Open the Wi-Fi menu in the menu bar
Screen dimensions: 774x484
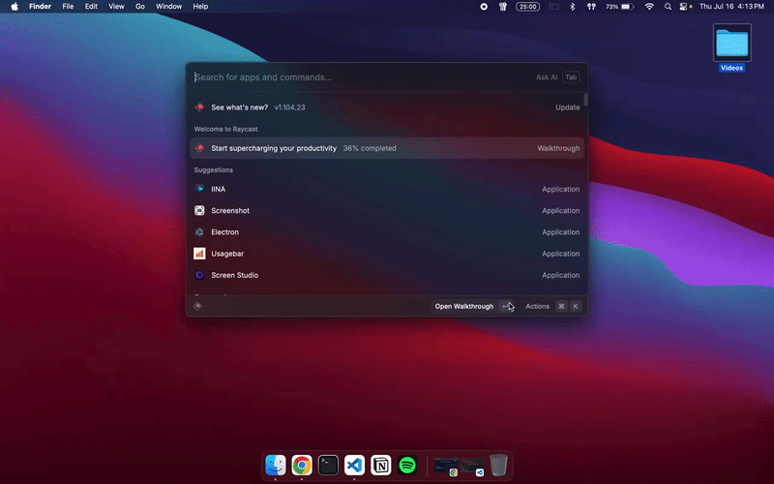[649, 7]
